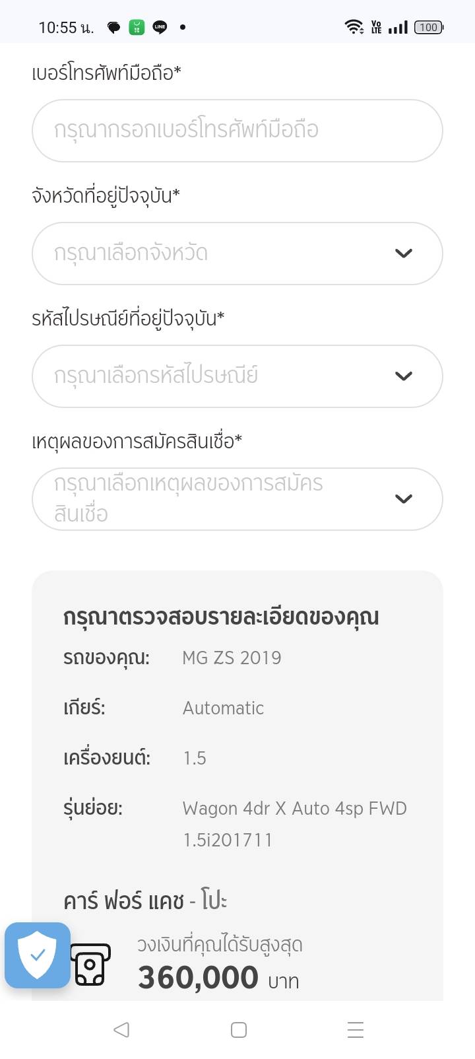The height and width of the screenshot is (1059, 475).
Task: Tap the Wi-Fi status icon
Action: pos(354,27)
